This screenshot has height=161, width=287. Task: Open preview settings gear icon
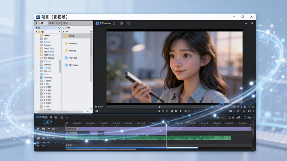tap(122, 23)
